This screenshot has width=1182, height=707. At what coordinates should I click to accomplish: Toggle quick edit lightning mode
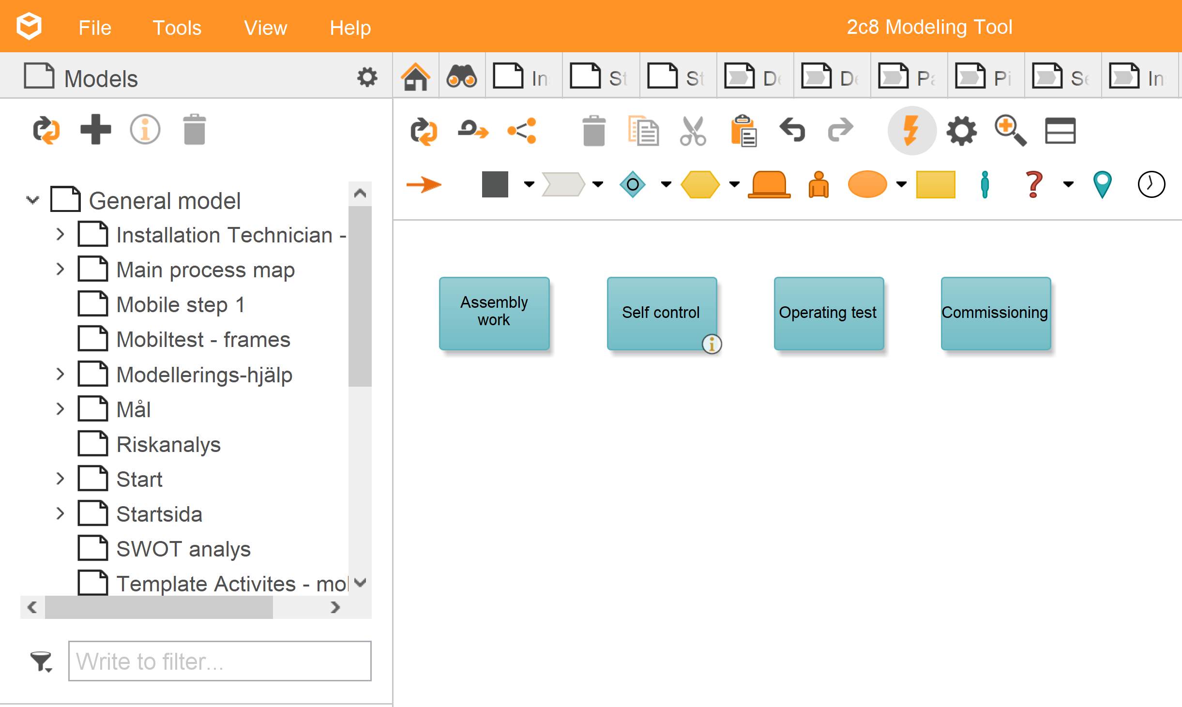coord(912,130)
